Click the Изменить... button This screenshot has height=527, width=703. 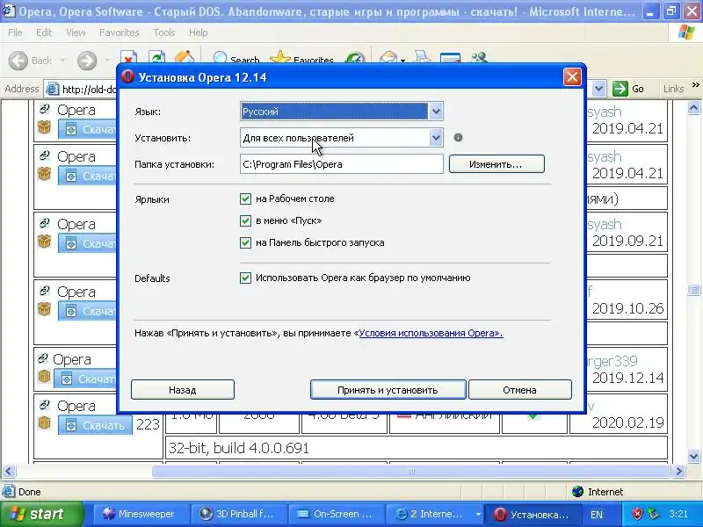[496, 164]
